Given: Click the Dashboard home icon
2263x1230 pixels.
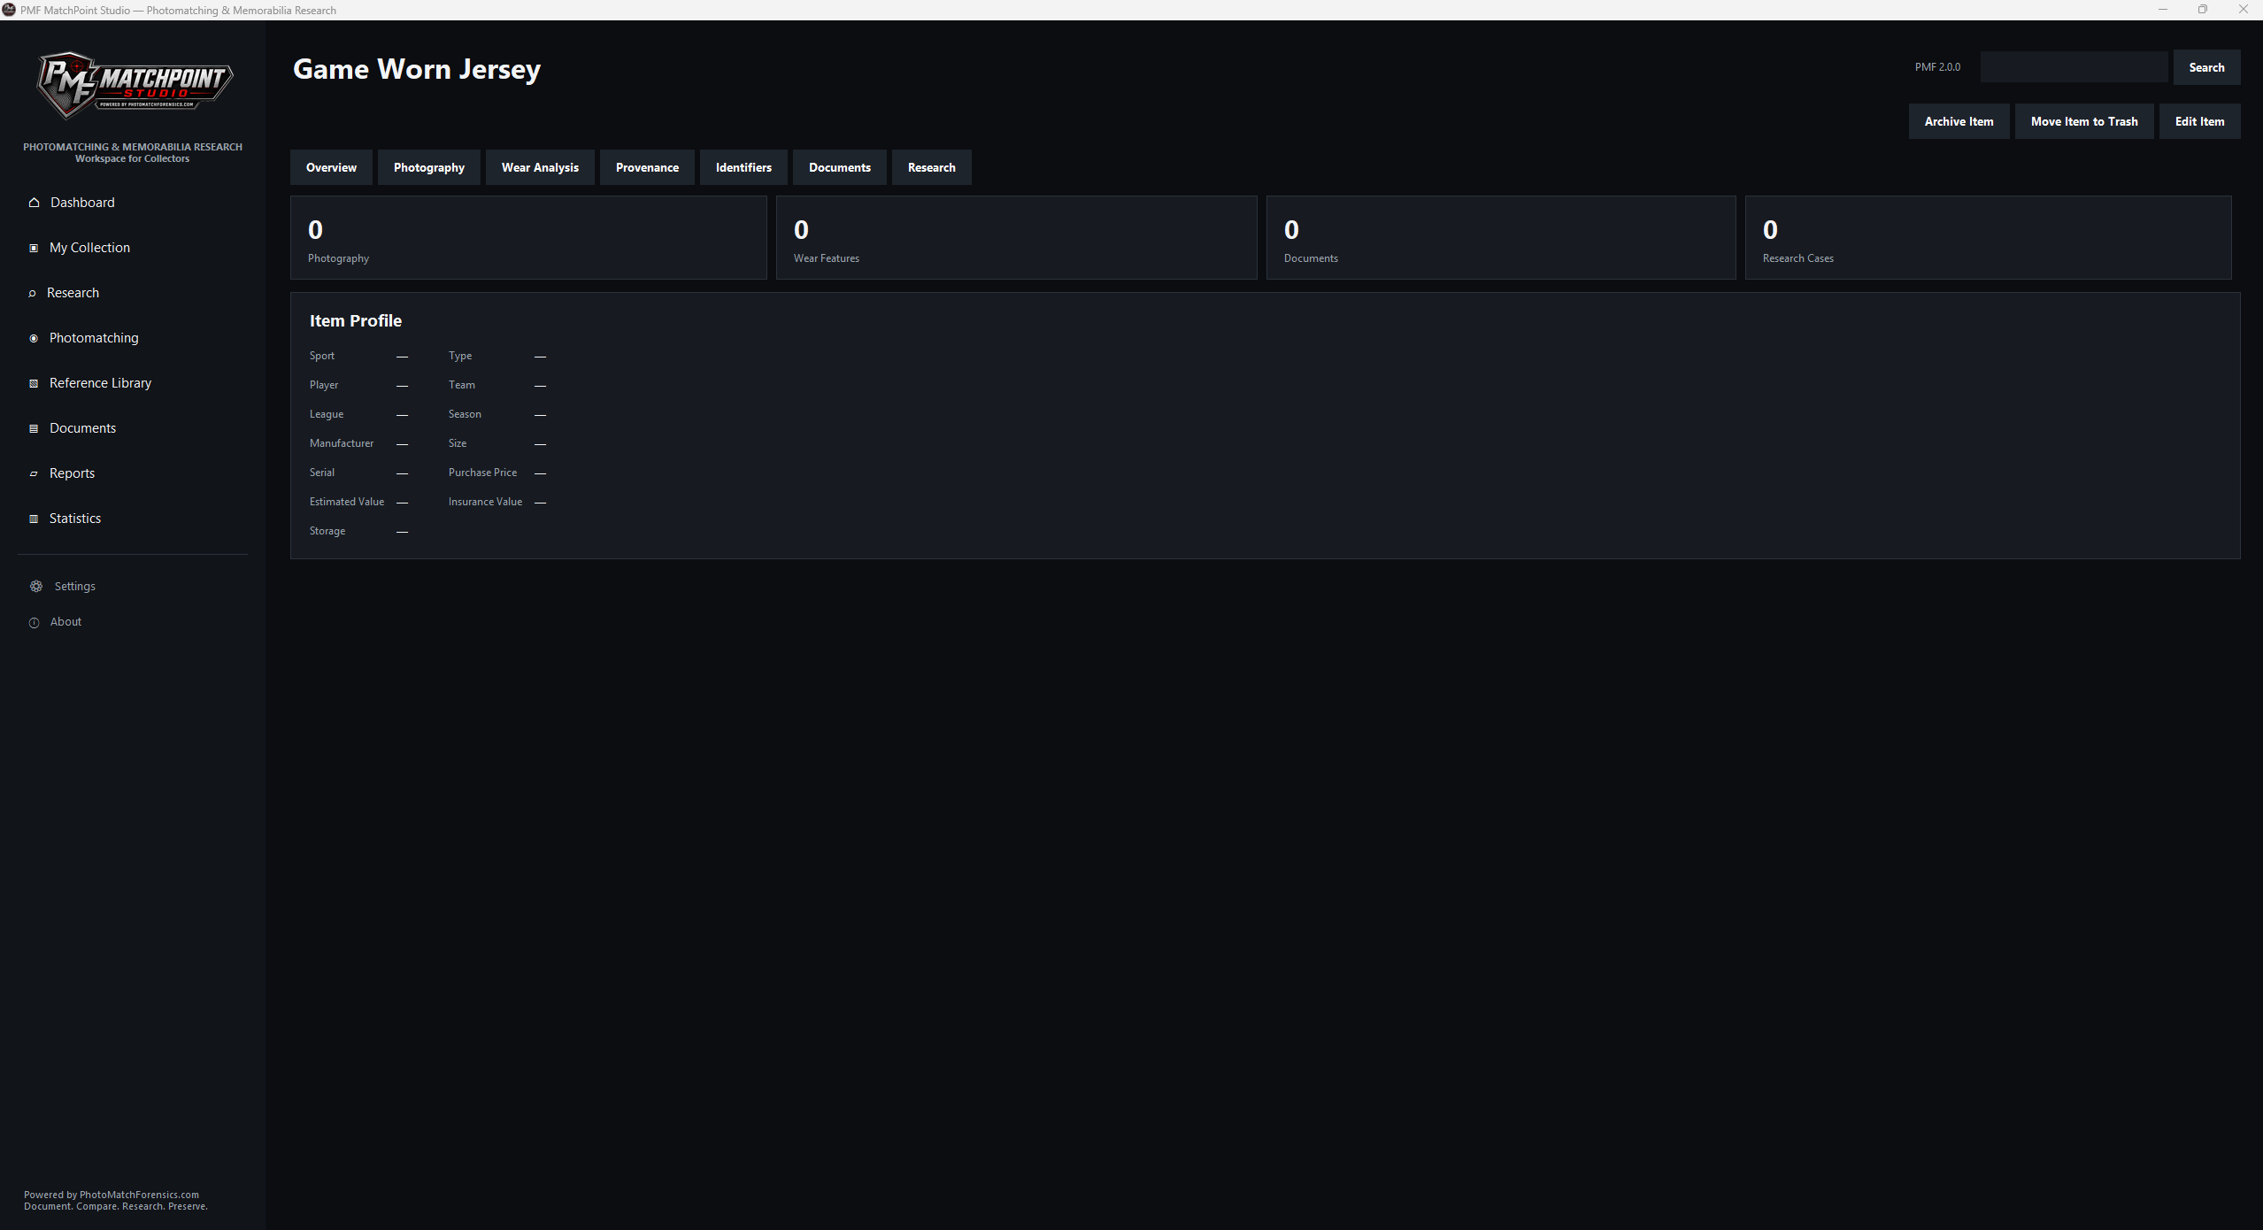Looking at the screenshot, I should (35, 203).
